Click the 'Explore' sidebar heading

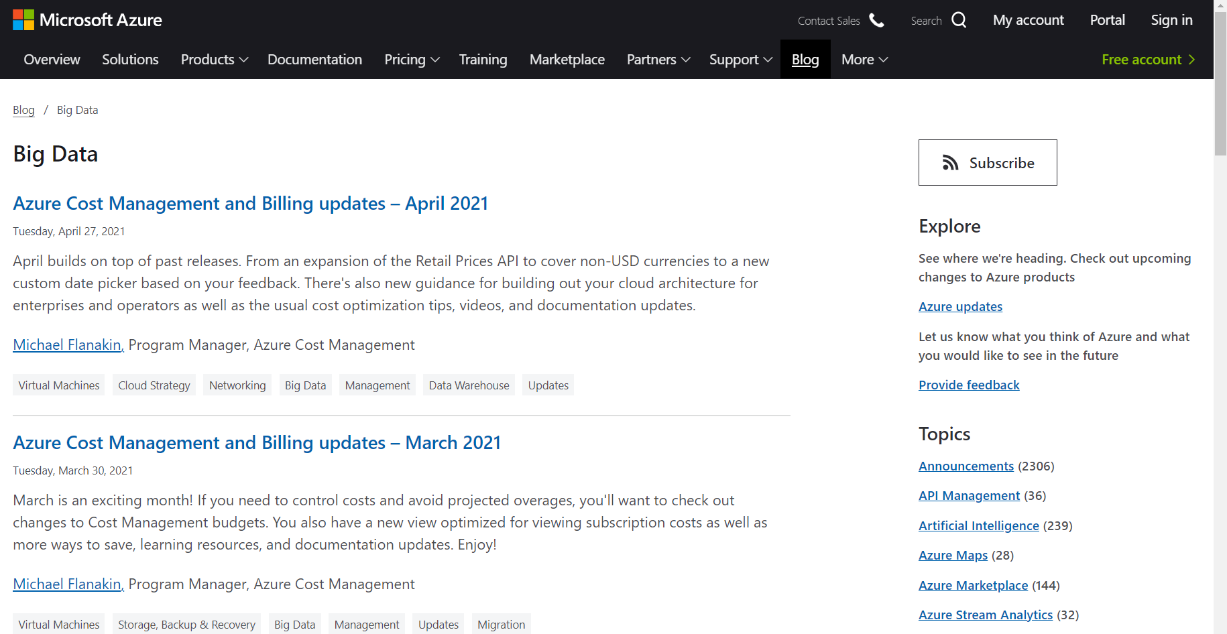(x=949, y=226)
